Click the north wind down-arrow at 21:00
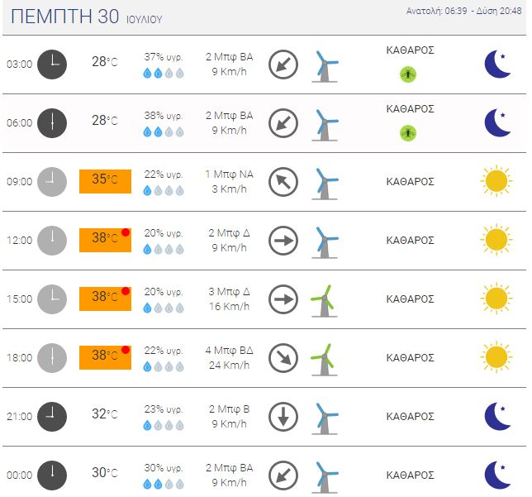The image size is (532, 497). click(x=283, y=417)
